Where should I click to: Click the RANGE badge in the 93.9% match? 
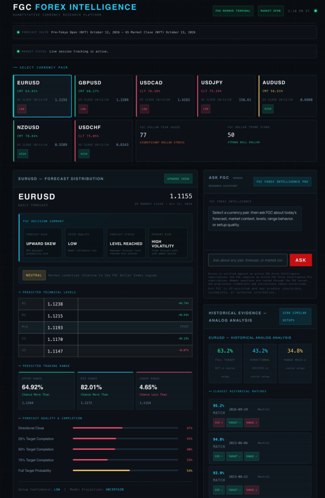252,490
